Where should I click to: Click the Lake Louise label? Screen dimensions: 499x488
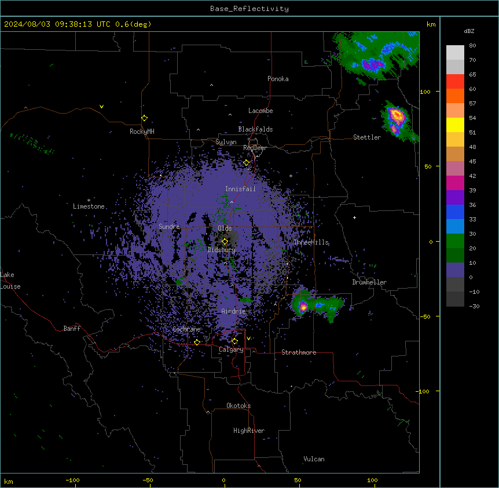[x=10, y=281]
